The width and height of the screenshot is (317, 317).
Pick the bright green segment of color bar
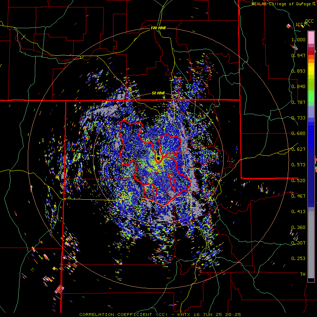(311, 96)
